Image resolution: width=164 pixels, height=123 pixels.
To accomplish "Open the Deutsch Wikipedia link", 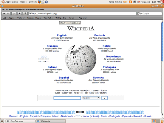I will [x=100, y=35].
